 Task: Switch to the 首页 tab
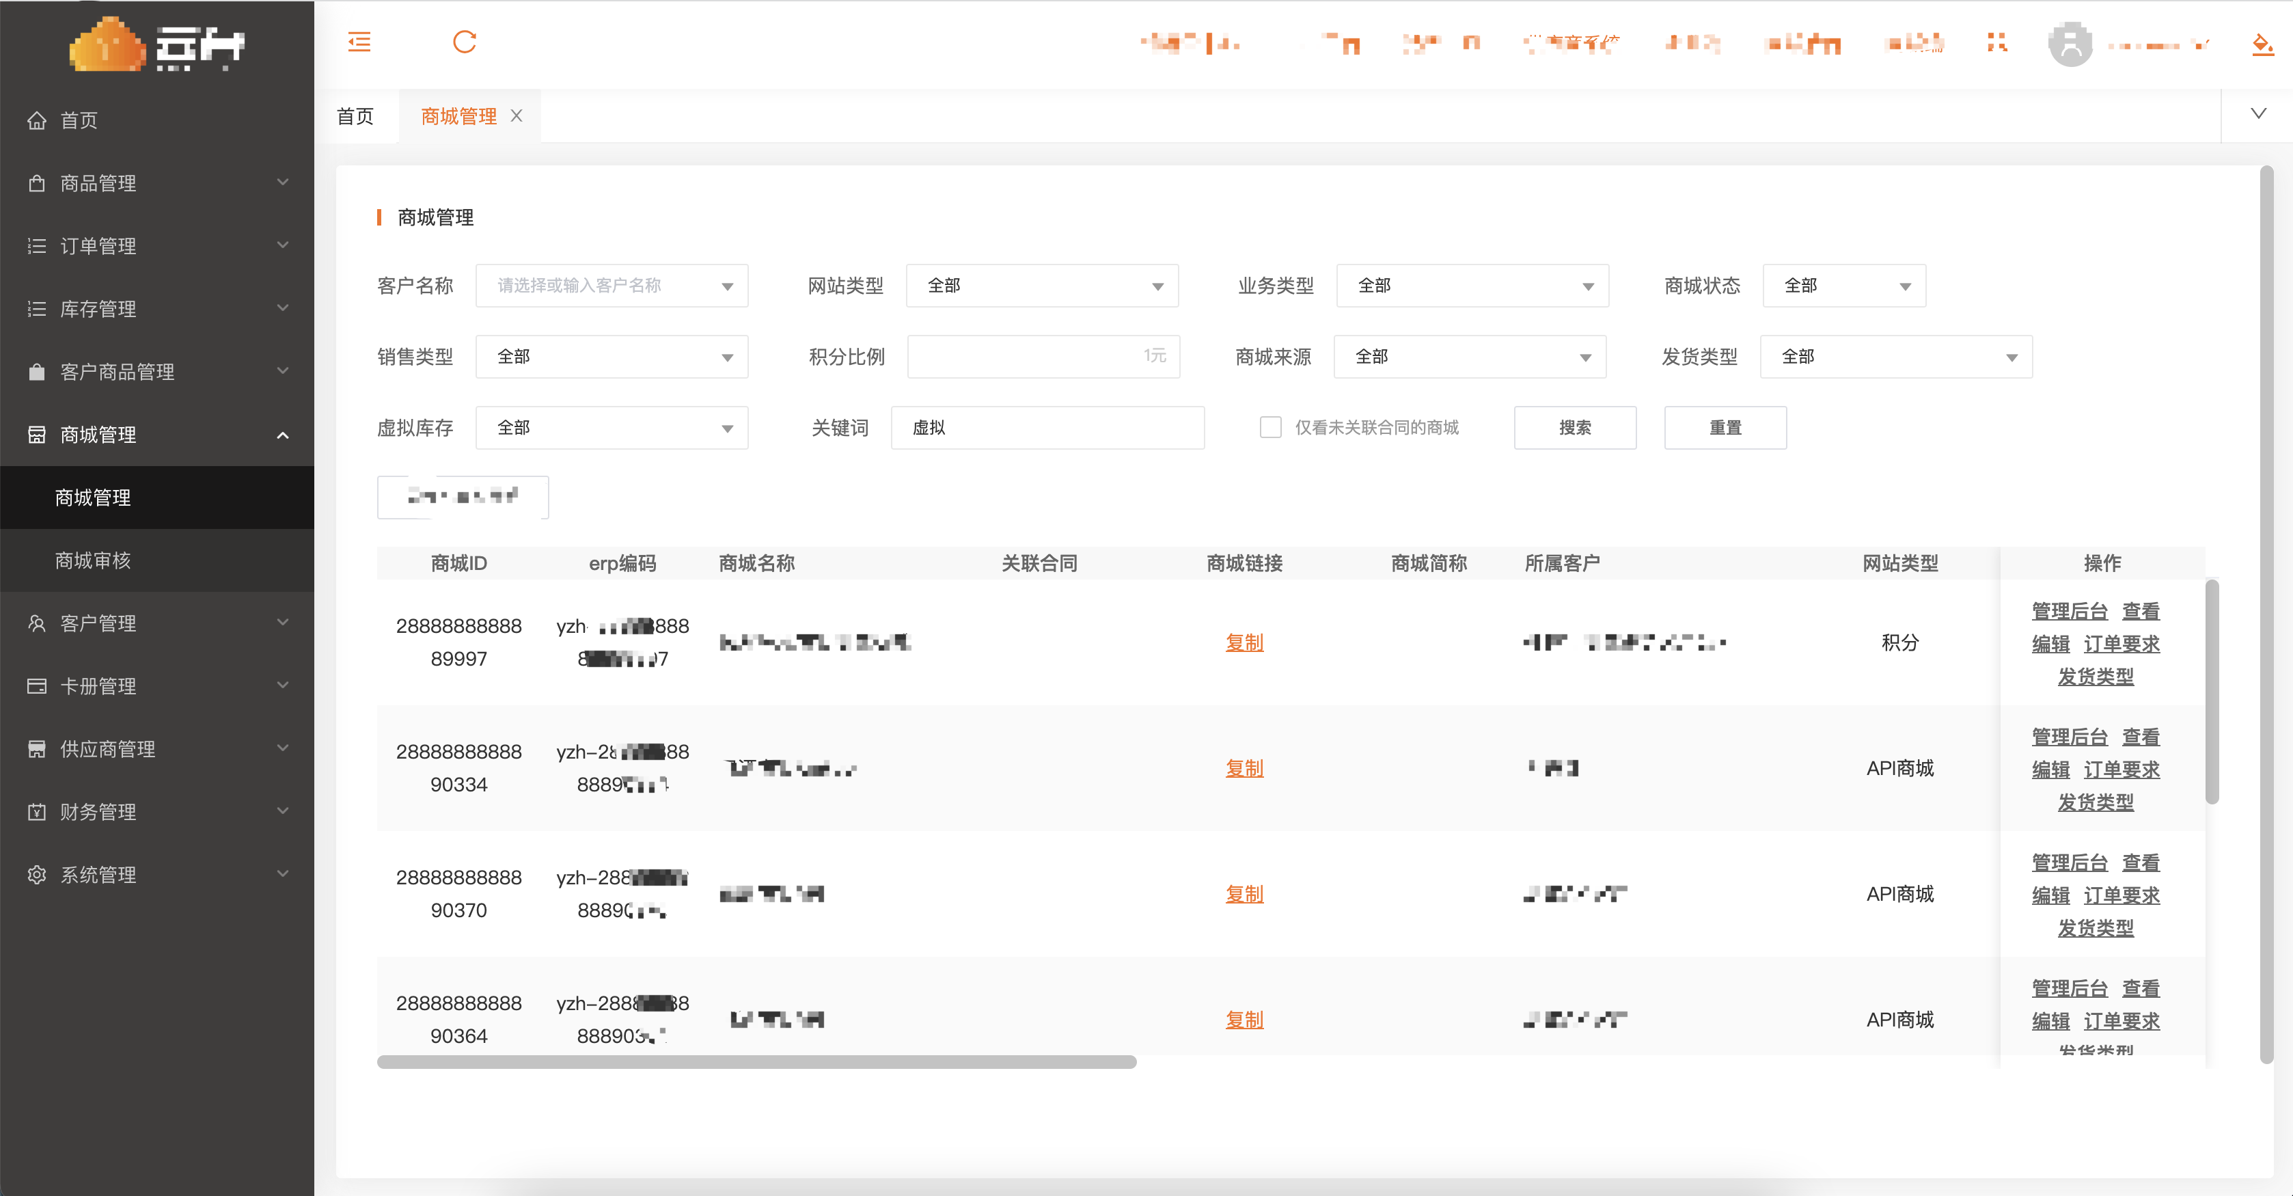pos(355,117)
